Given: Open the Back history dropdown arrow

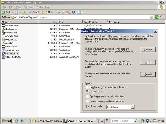Looking at the screenshot, I should [13, 12].
